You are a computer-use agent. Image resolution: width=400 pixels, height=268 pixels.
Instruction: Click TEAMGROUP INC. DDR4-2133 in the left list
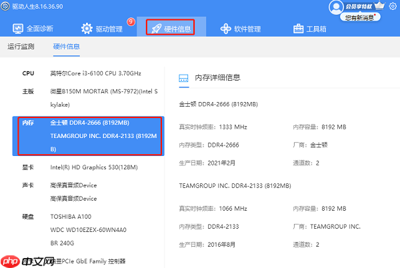point(103,142)
